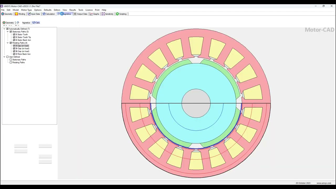336x189 pixels.
Task: Enable the User Defined checkbox
Action: coord(7,57)
